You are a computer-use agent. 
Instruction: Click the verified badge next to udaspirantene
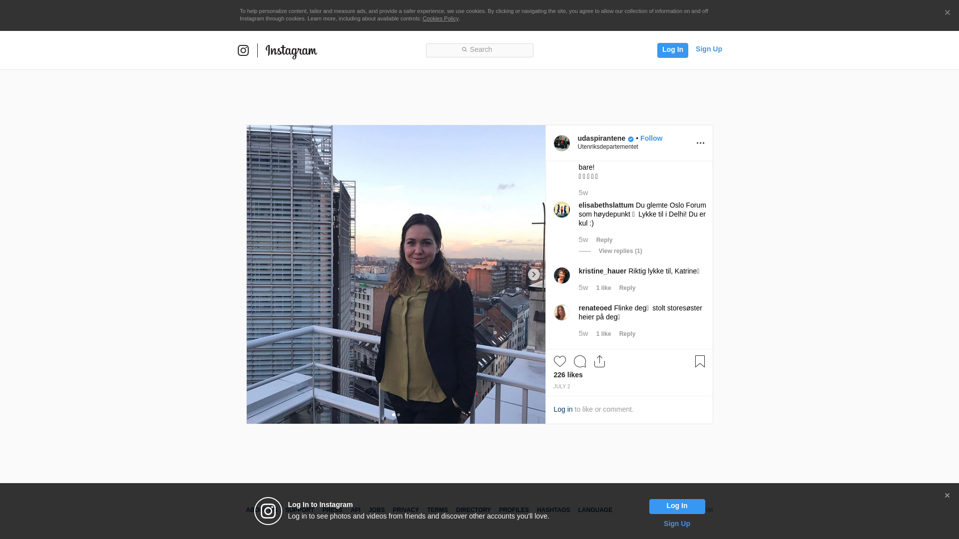tap(631, 139)
